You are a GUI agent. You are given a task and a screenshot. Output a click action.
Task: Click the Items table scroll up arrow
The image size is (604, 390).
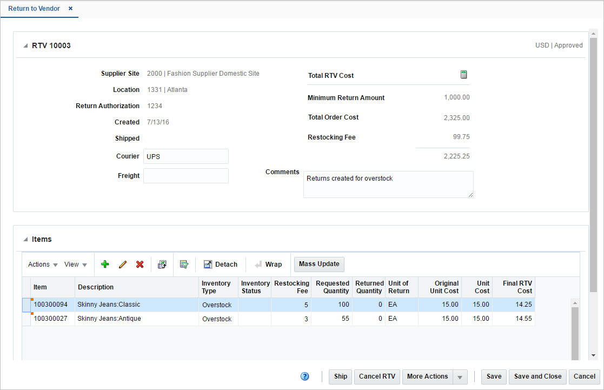click(575, 303)
